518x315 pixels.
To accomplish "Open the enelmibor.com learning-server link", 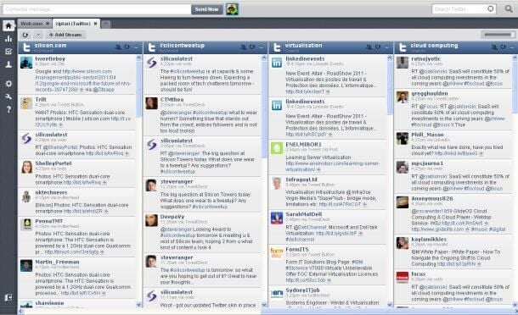I will click(332, 167).
